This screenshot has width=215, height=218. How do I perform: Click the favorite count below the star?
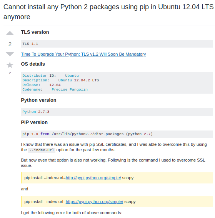(10, 73)
